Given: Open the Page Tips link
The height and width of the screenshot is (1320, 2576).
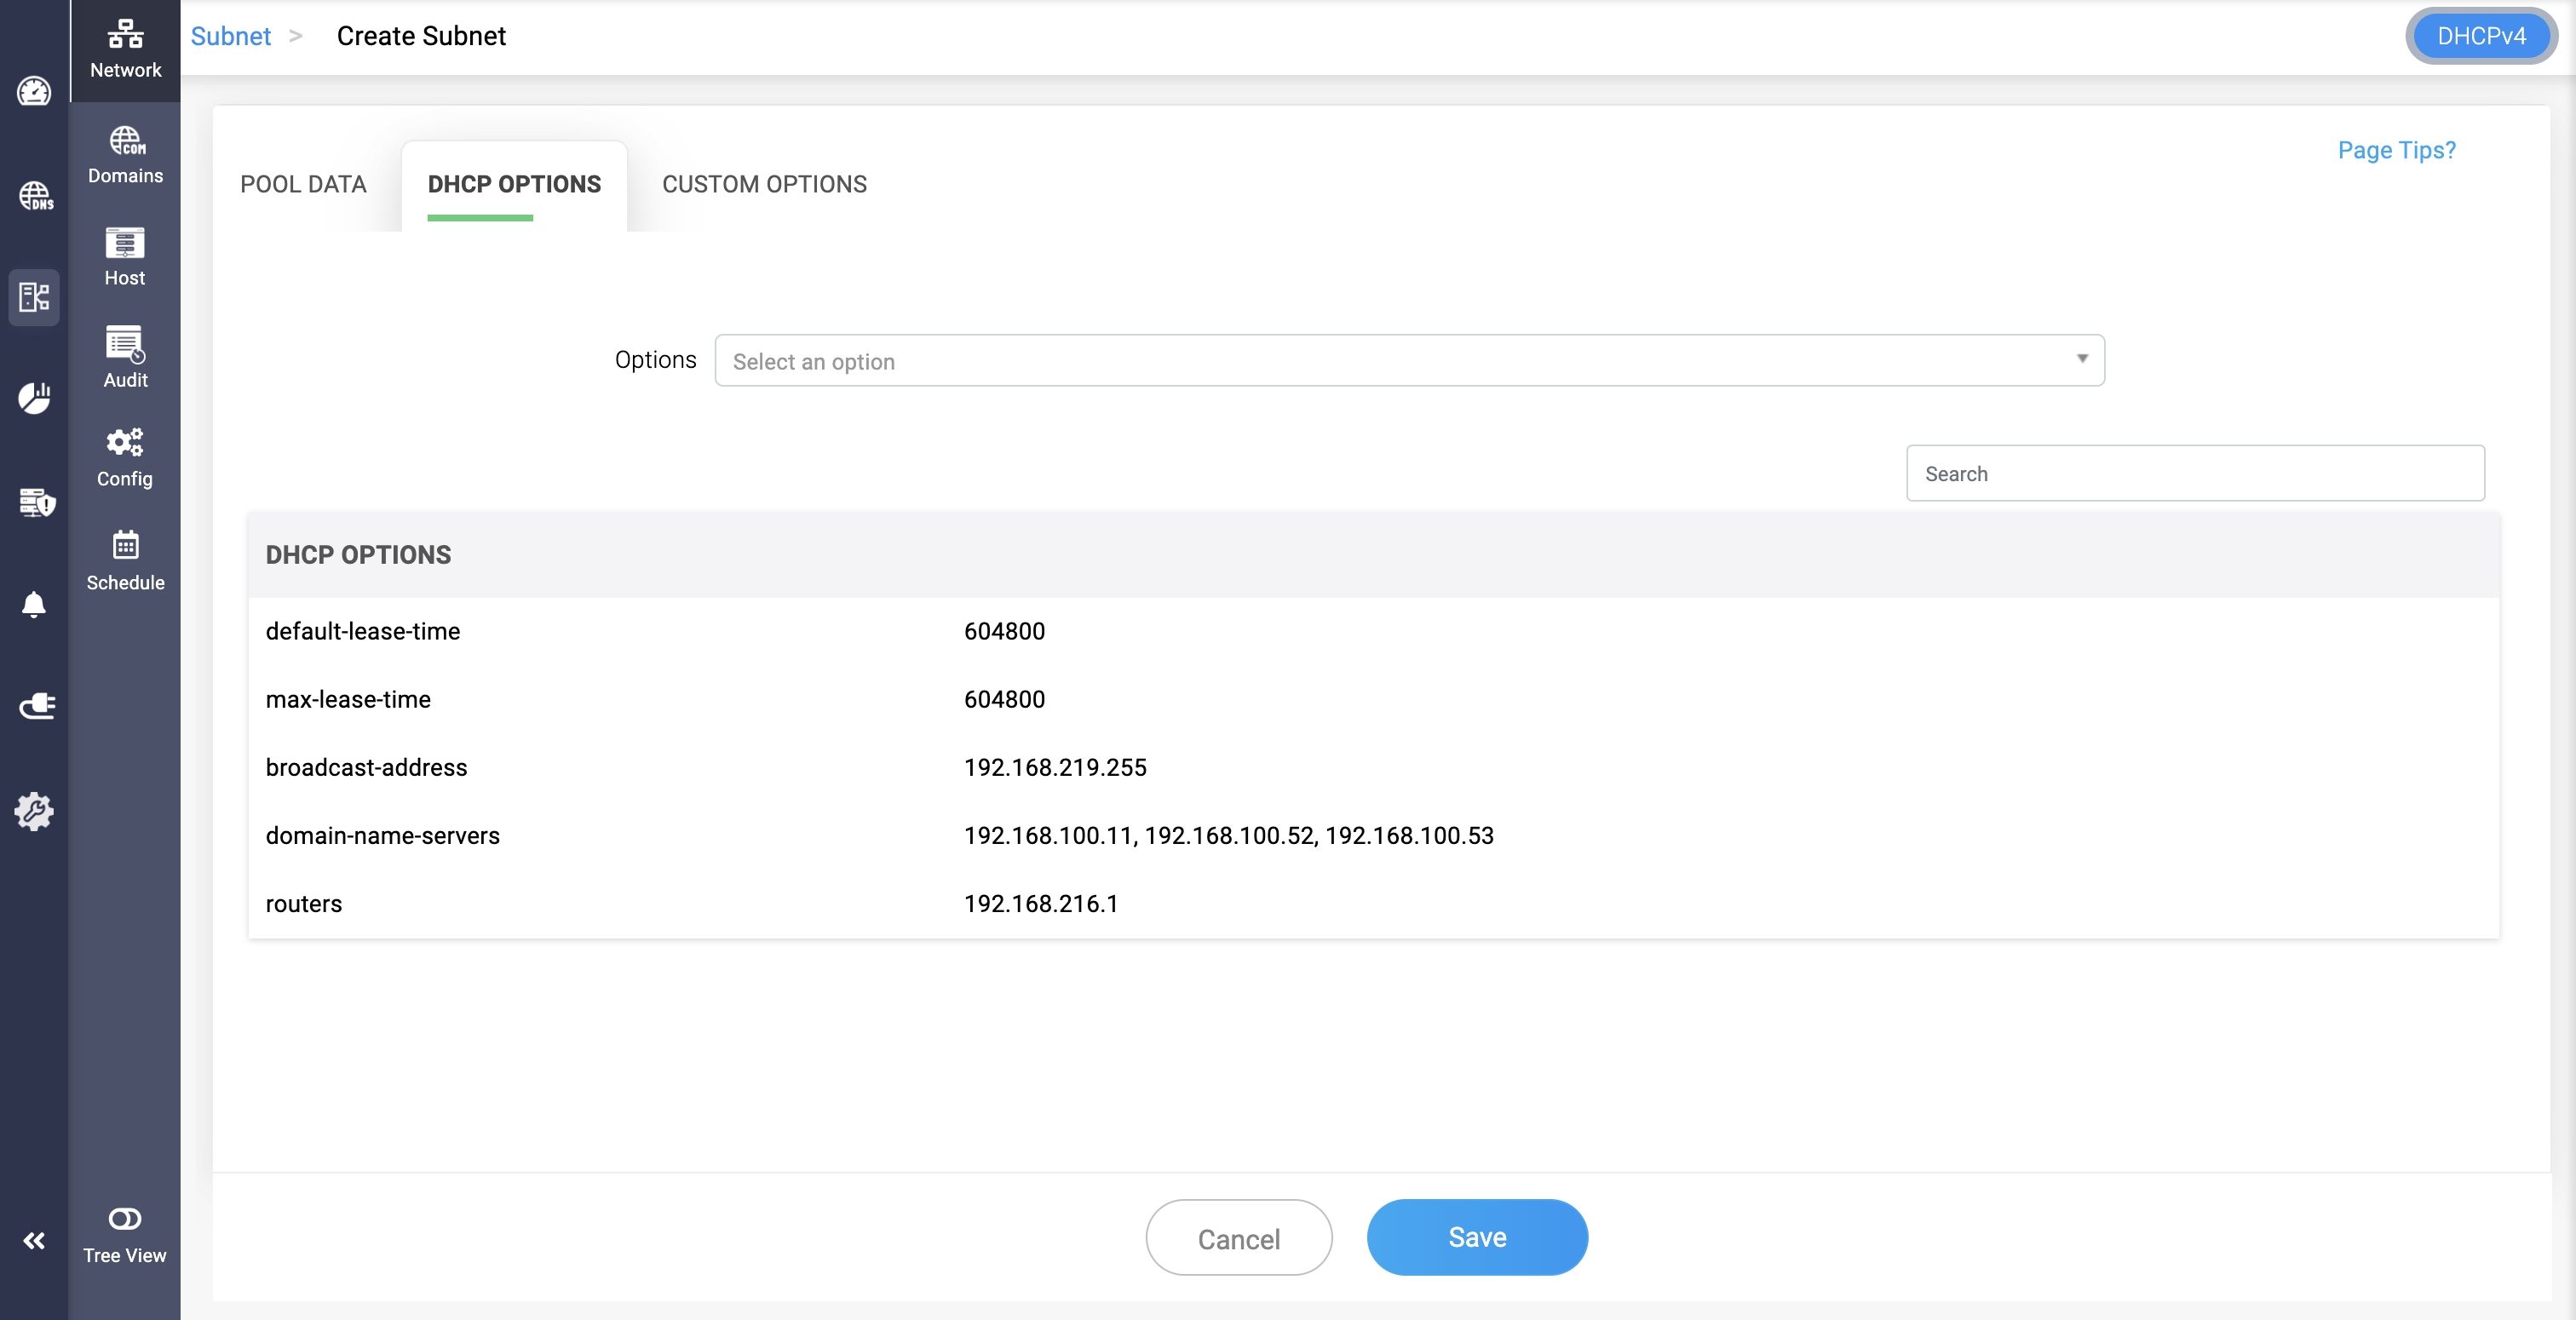Looking at the screenshot, I should click(x=2395, y=150).
